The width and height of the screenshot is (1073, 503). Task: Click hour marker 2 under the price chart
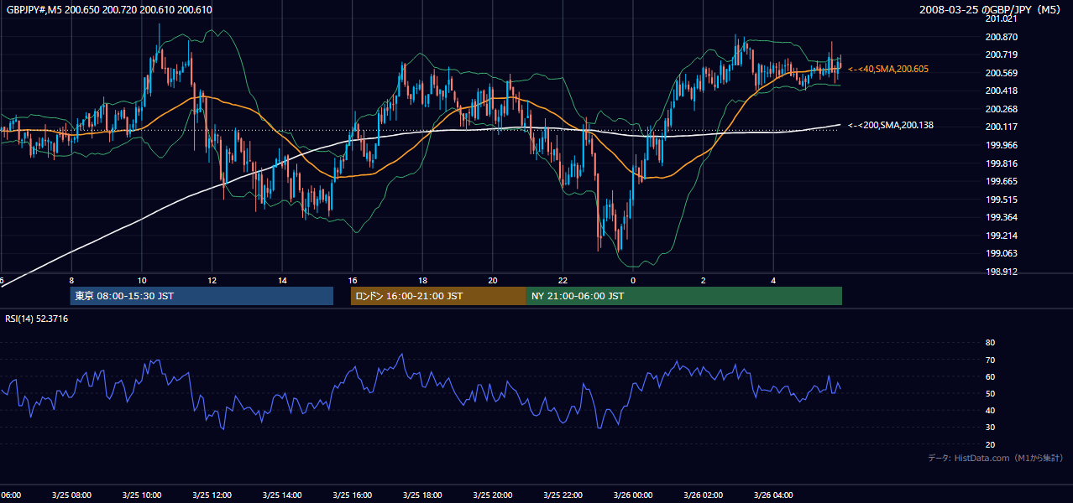click(704, 281)
